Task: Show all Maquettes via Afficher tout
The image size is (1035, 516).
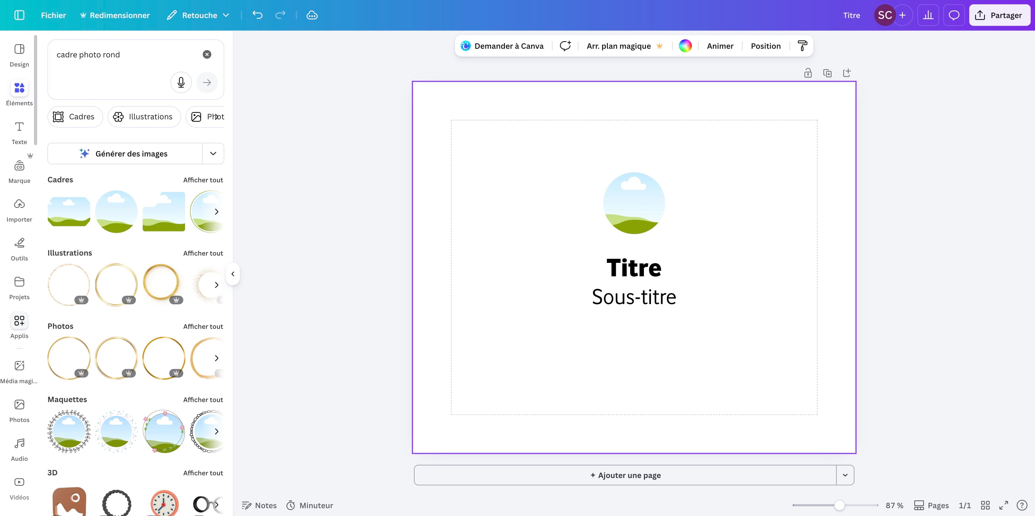Action: pyautogui.click(x=203, y=400)
